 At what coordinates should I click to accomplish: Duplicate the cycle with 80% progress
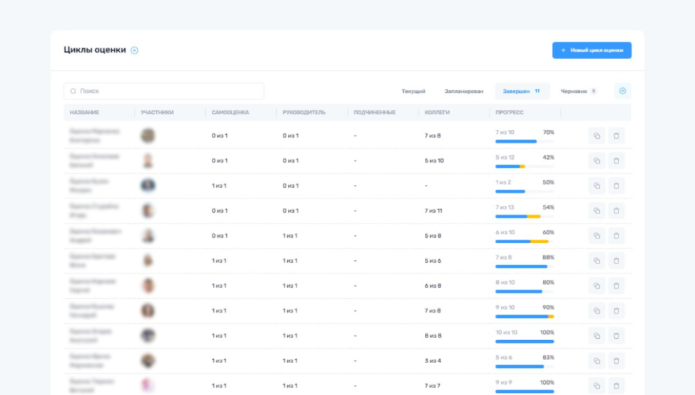point(597,286)
